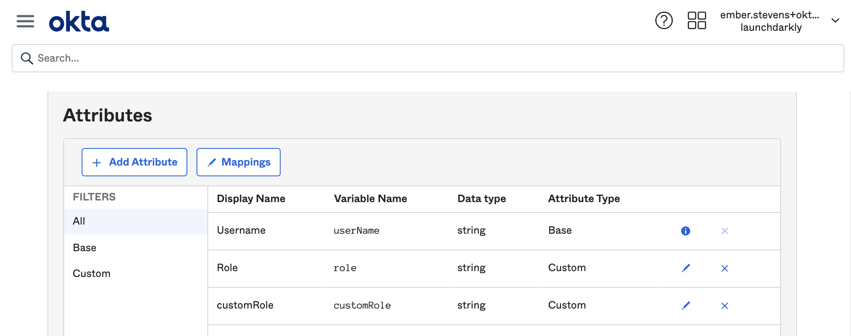The height and width of the screenshot is (336, 851).
Task: Click the Display Name column header
Action: 251,199
